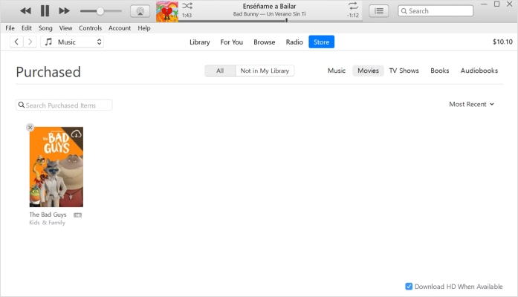Open the Edit menu

tap(27, 28)
